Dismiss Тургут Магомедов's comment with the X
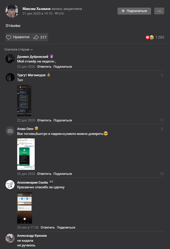 pyautogui.click(x=162, y=75)
